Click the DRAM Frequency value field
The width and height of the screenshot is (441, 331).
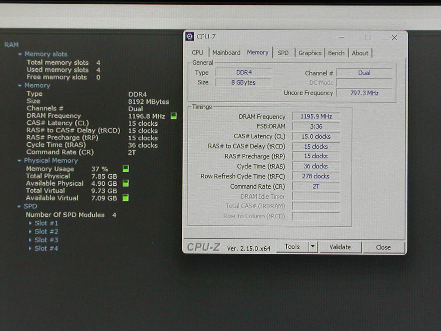(316, 117)
